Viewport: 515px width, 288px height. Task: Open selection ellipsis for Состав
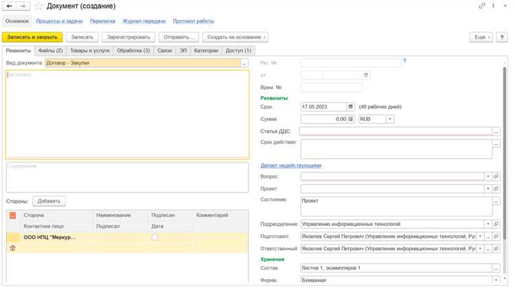click(x=496, y=268)
